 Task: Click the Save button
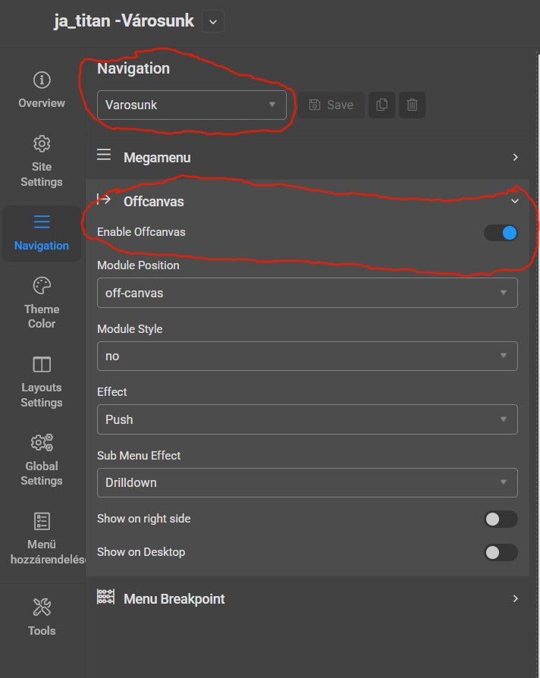(331, 105)
